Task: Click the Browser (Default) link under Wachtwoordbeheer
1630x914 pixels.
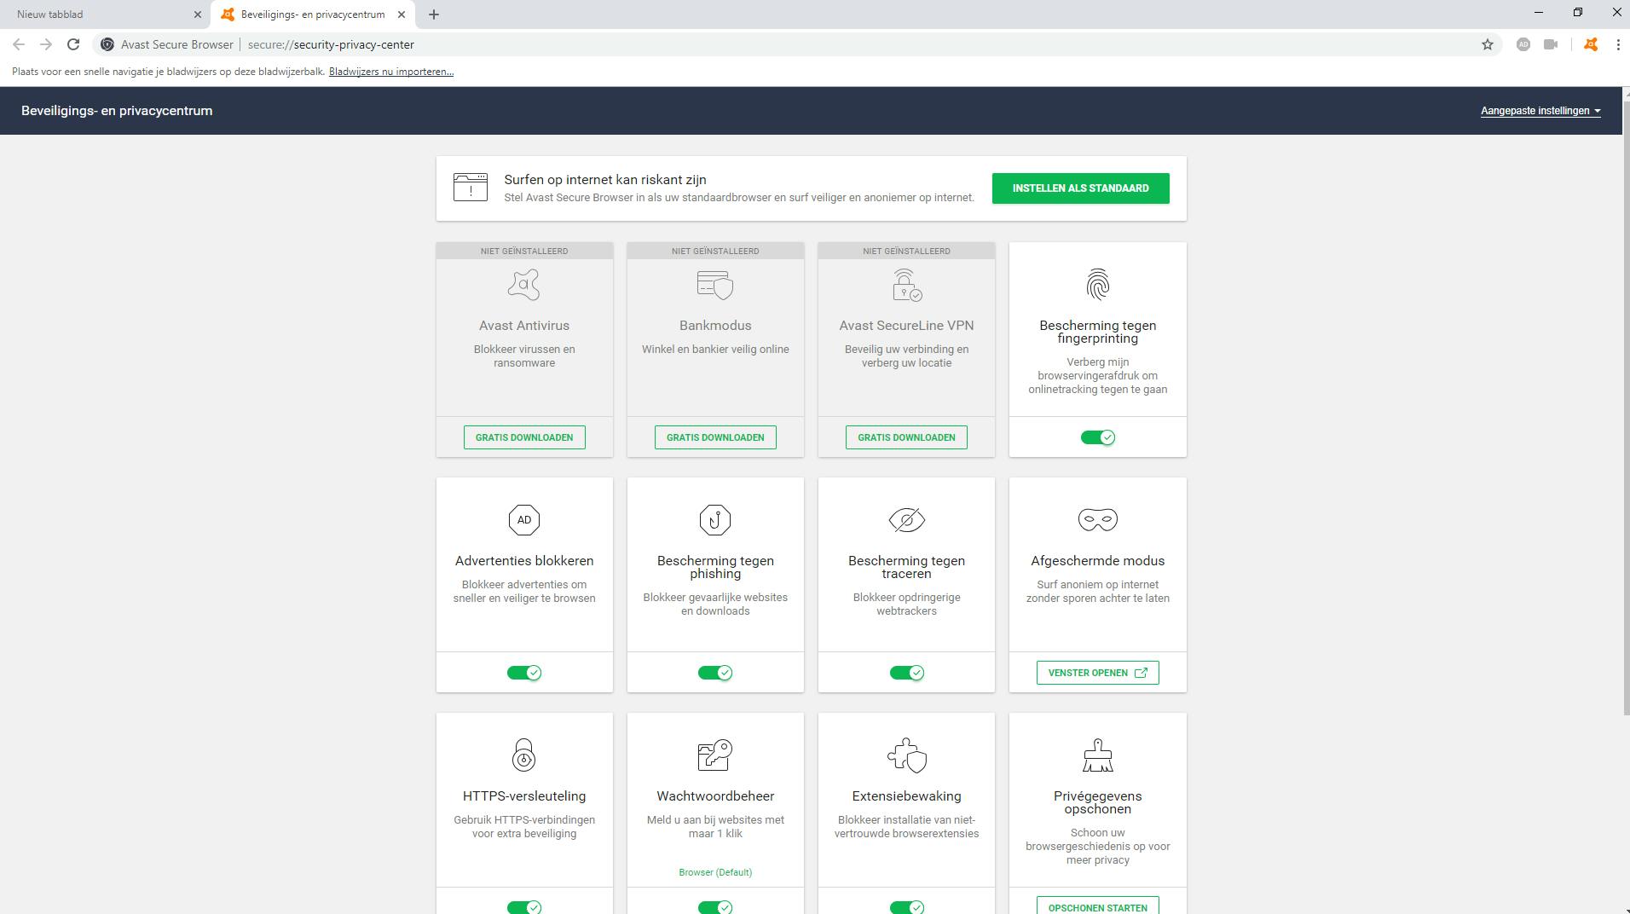Action: coord(715,872)
